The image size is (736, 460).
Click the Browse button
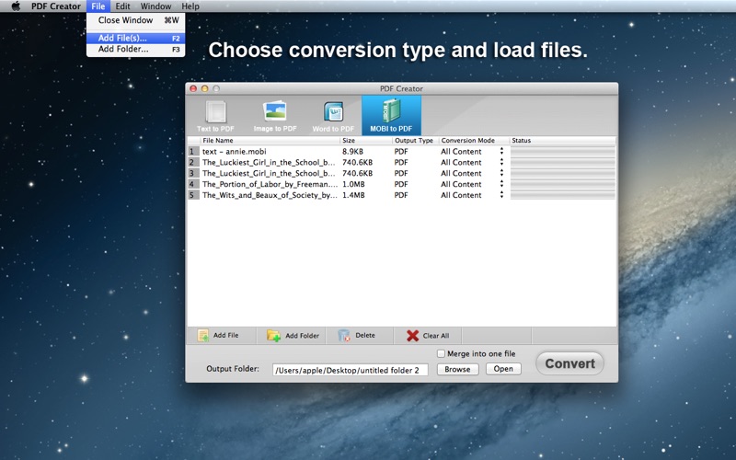pyautogui.click(x=457, y=370)
